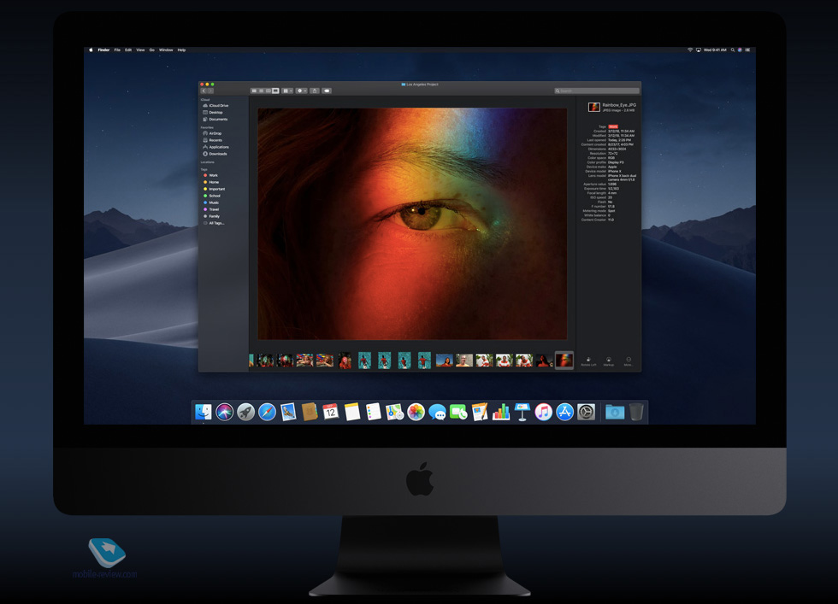Switch to list view in Finder toolbar
The width and height of the screenshot is (838, 604).
(x=261, y=91)
